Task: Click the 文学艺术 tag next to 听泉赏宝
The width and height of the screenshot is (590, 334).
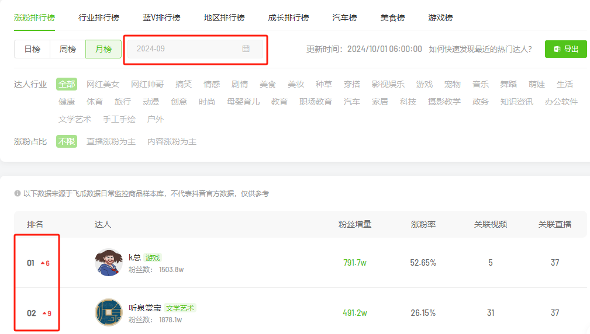Action: (180, 308)
